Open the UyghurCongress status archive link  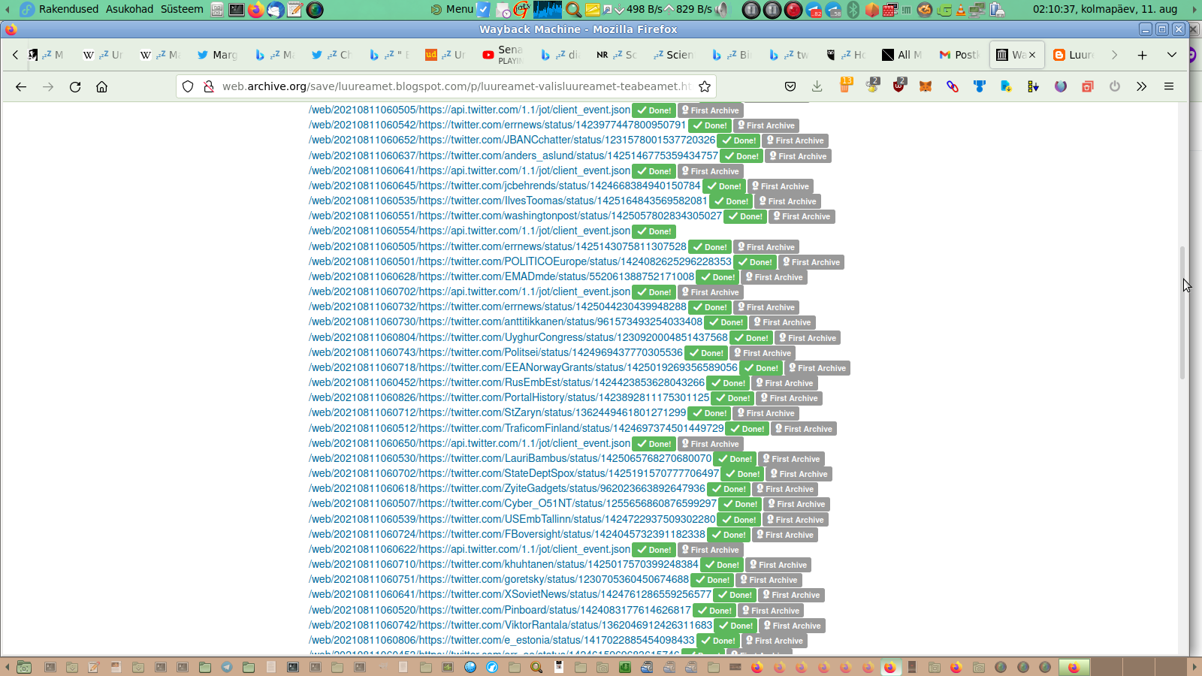(518, 338)
